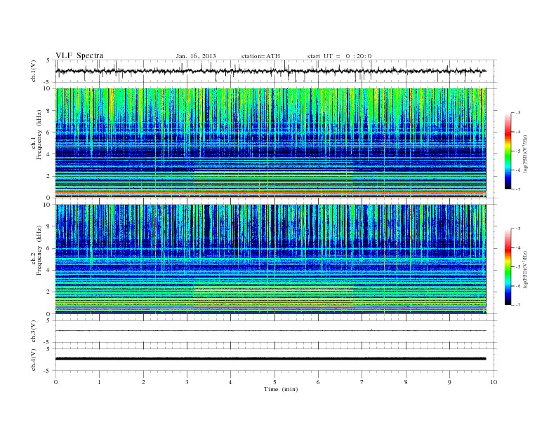Click the ch.1 voltage waveform trace
The height and width of the screenshot is (429, 556).
coord(271,71)
